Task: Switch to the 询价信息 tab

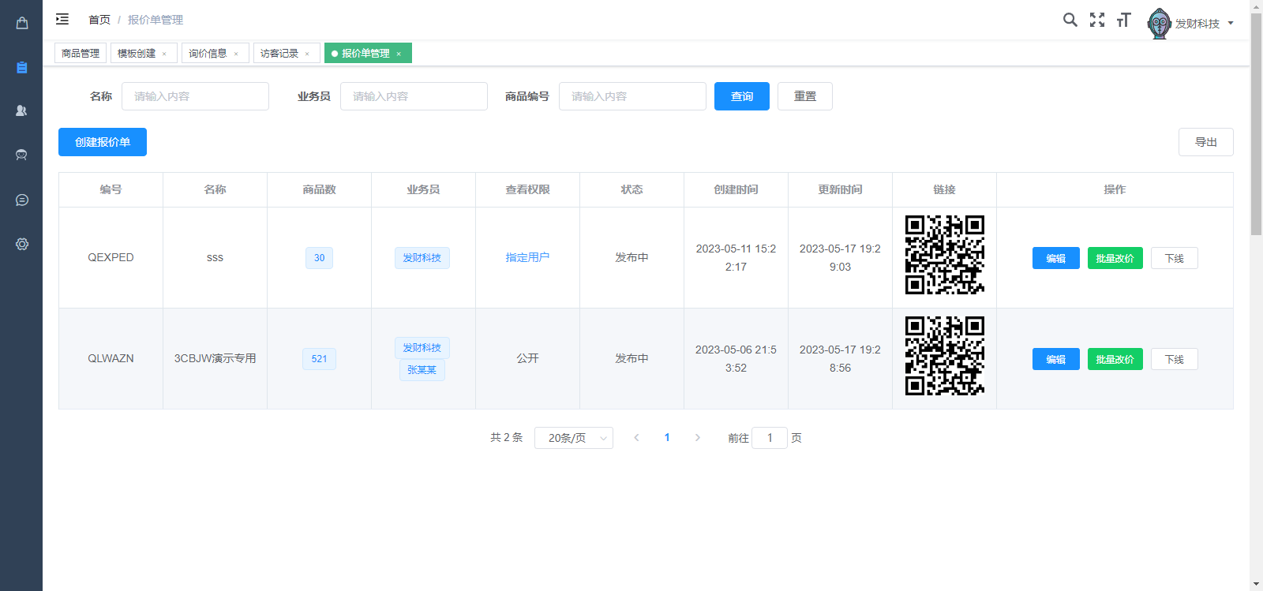Action: pyautogui.click(x=208, y=54)
